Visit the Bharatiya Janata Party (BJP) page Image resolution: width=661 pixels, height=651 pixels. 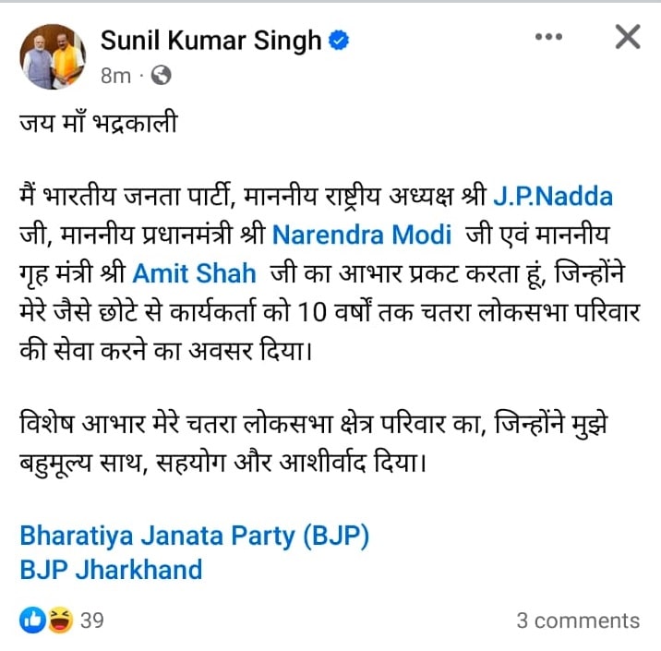click(x=194, y=536)
